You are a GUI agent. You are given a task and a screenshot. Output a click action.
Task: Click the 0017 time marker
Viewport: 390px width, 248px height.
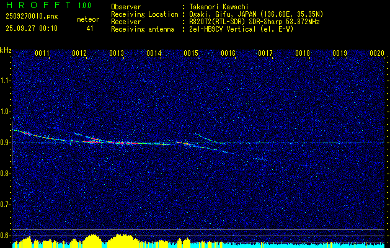click(x=265, y=53)
